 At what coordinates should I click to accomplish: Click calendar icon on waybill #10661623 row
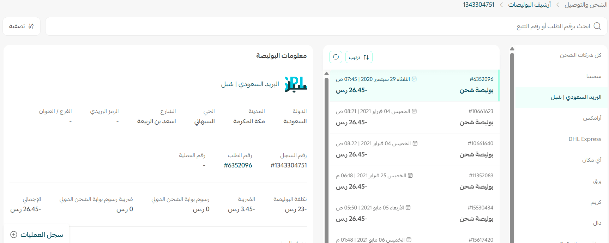click(414, 111)
